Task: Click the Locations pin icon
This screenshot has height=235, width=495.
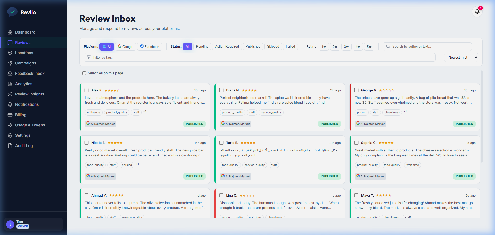Action: [10, 53]
